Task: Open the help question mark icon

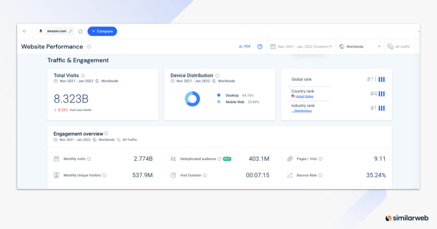Action: tap(260, 47)
